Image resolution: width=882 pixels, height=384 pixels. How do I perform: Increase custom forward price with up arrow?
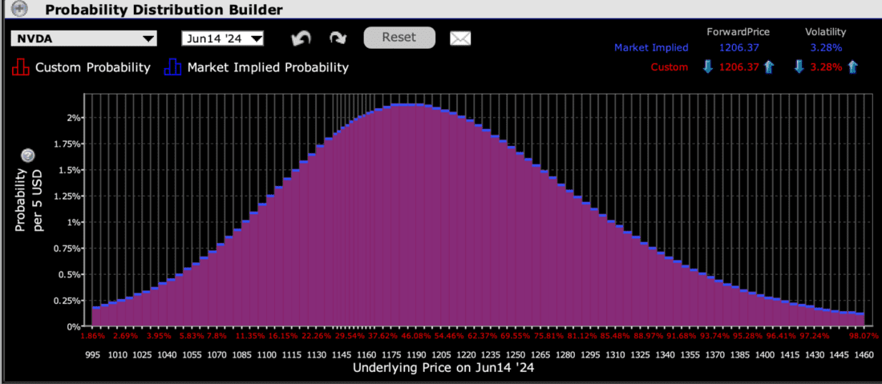769,67
